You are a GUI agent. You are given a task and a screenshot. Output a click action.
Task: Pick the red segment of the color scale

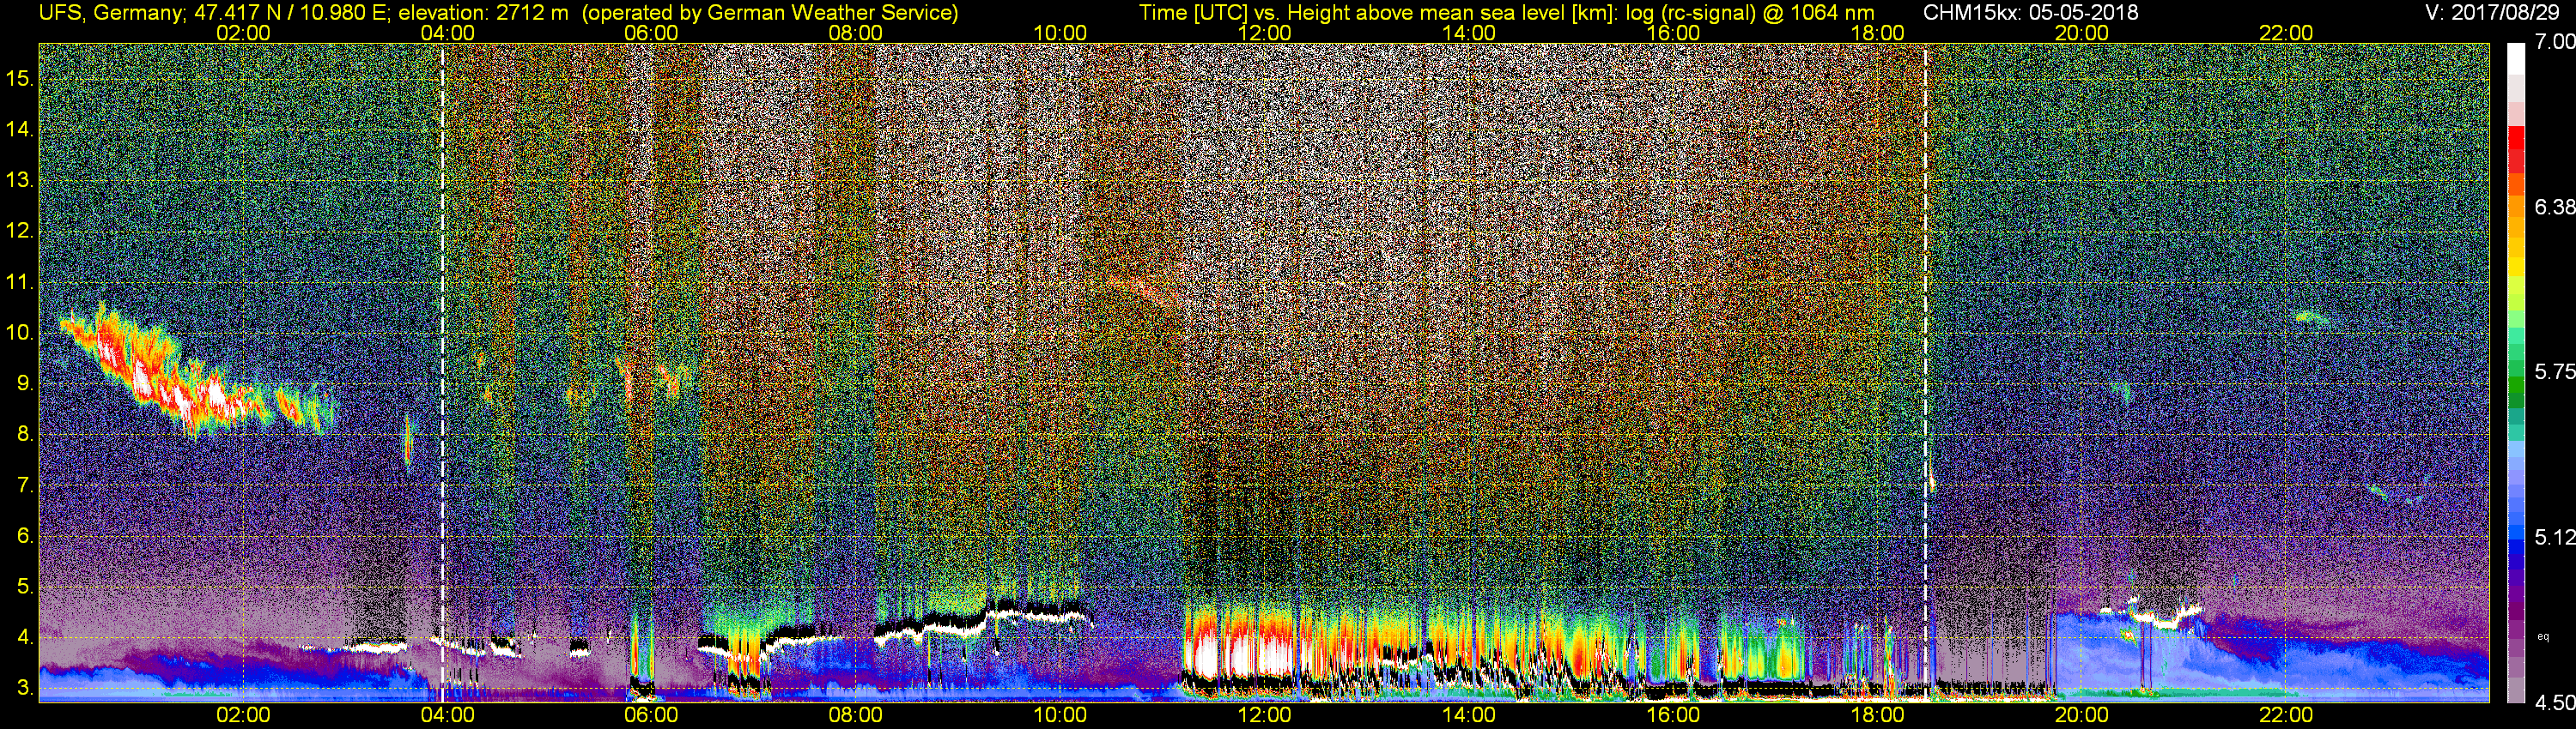tap(2516, 150)
